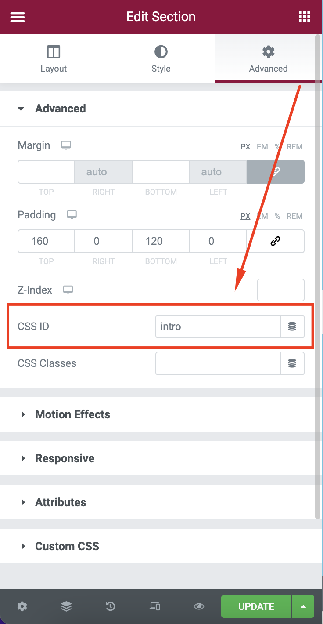
Task: Click the panel's vertical scrollbar
Action: (x=318, y=264)
